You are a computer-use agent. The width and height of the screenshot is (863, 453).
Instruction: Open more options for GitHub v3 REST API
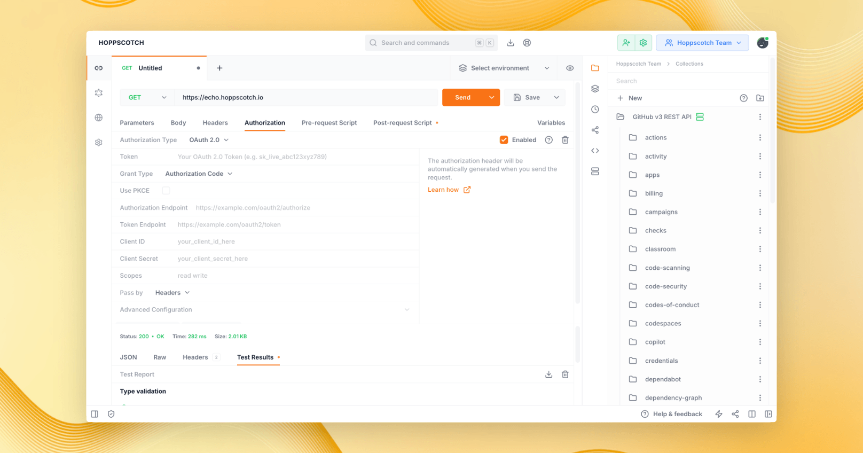(760, 117)
